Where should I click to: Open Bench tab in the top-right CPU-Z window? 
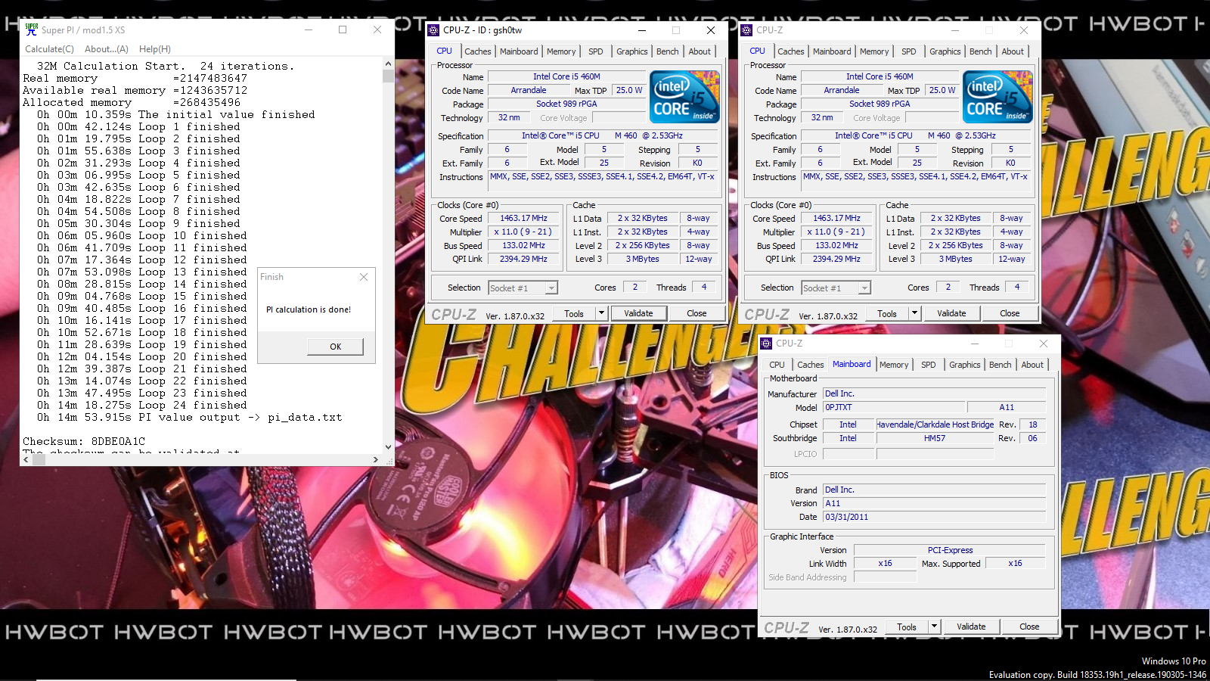tap(981, 51)
